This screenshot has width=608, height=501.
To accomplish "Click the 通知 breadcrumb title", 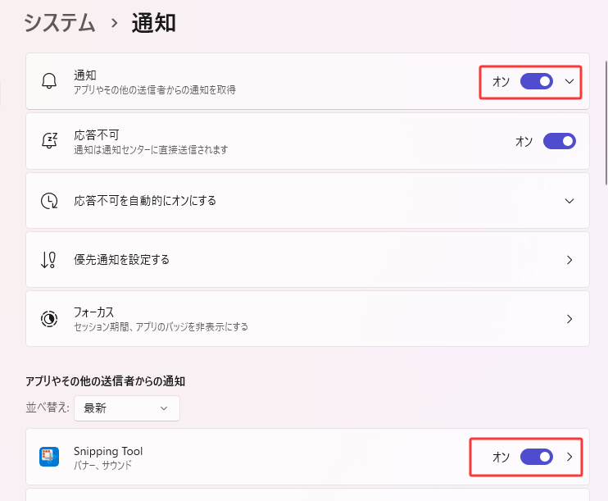I will pyautogui.click(x=153, y=23).
